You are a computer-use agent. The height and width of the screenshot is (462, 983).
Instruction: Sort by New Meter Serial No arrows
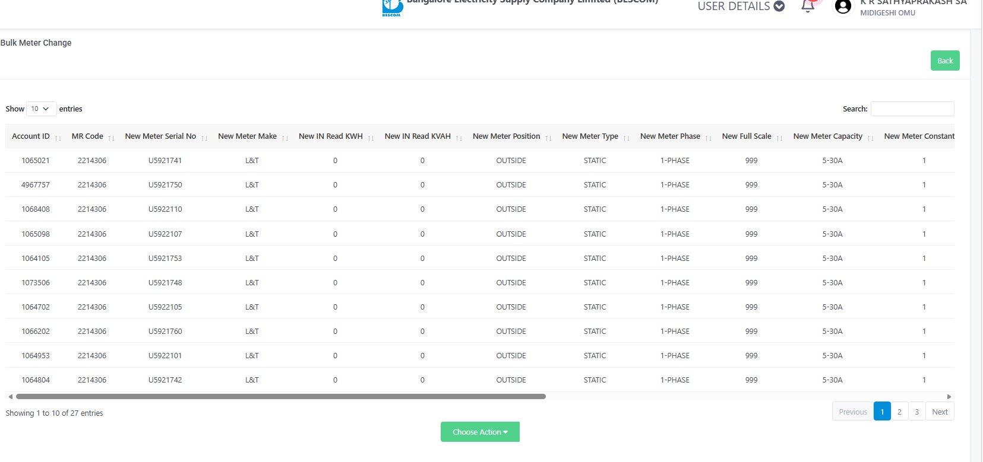(x=204, y=138)
